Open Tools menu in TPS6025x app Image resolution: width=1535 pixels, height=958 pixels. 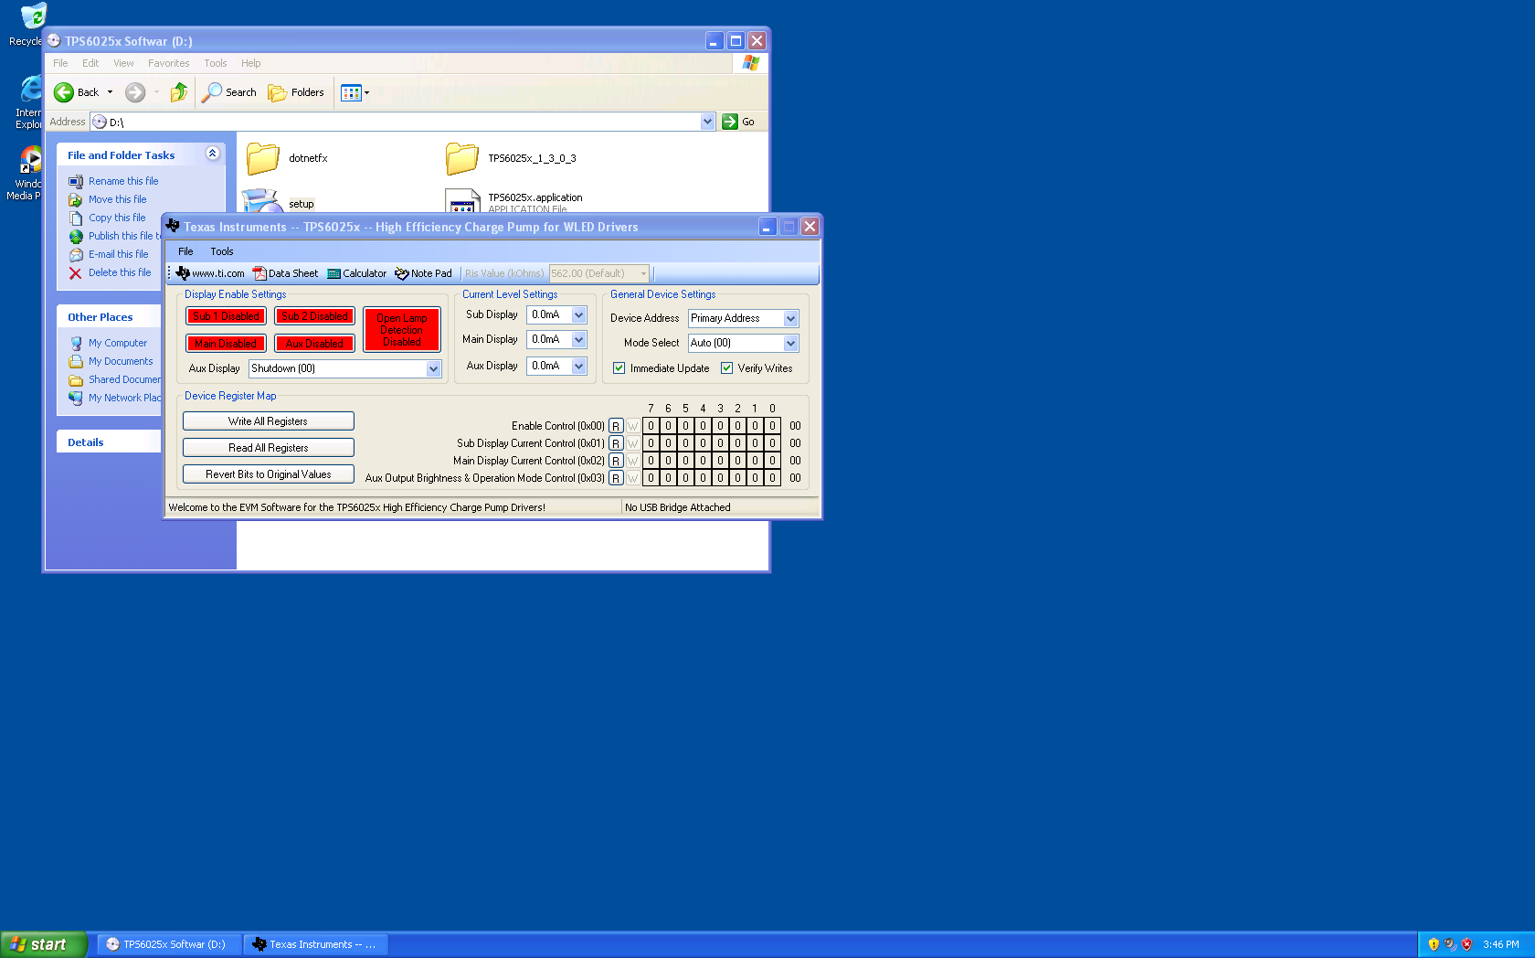(x=222, y=251)
